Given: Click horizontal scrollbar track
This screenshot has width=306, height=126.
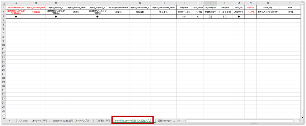Looking at the screenshot, I should click(x=241, y=121).
